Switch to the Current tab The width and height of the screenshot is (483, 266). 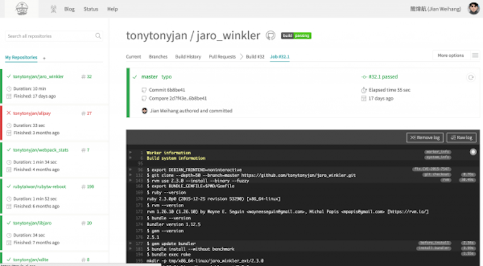(133, 57)
